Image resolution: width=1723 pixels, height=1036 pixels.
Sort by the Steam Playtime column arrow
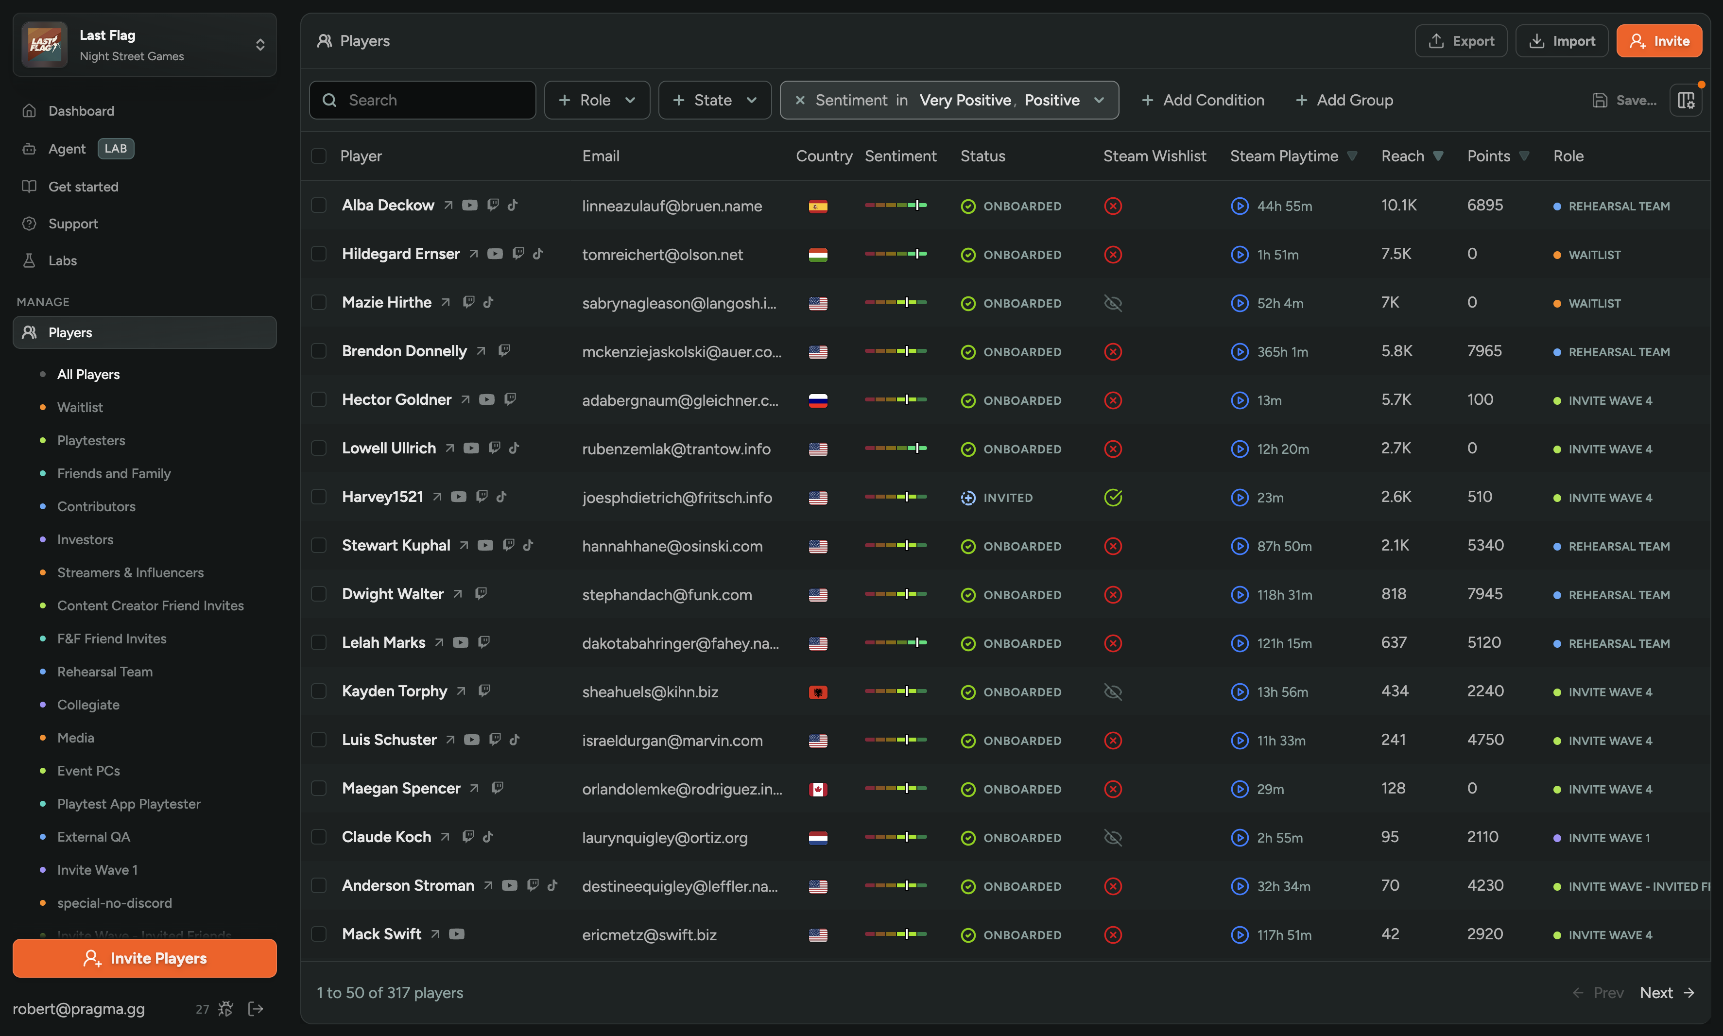click(x=1352, y=156)
